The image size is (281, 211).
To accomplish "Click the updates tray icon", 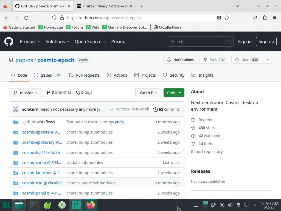I will click(x=222, y=205).
